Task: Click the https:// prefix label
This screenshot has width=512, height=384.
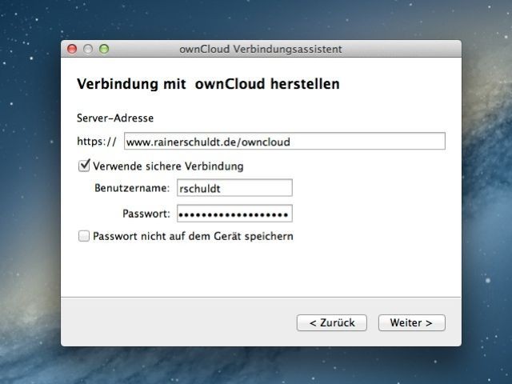Action: 97,142
